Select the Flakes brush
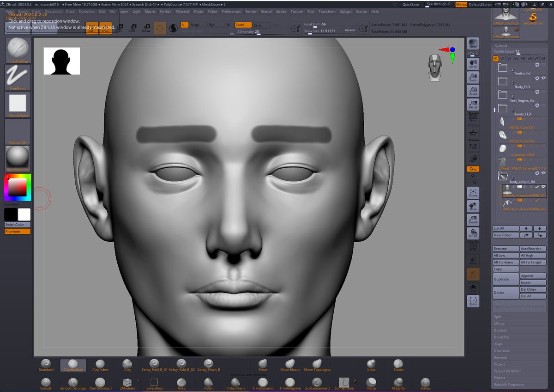Image resolution: width=554 pixels, height=392 pixels. pos(425,384)
